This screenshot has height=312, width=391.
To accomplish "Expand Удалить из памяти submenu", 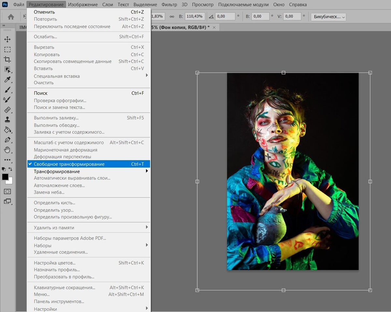I will [89, 227].
